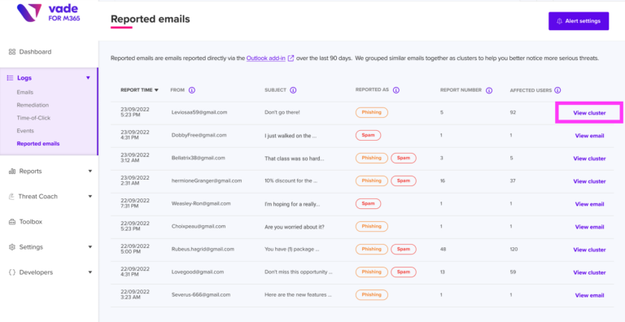View cluster for Bellatrix38@gmail.com
Viewport: 625px width, 322px height.
pyautogui.click(x=589, y=159)
